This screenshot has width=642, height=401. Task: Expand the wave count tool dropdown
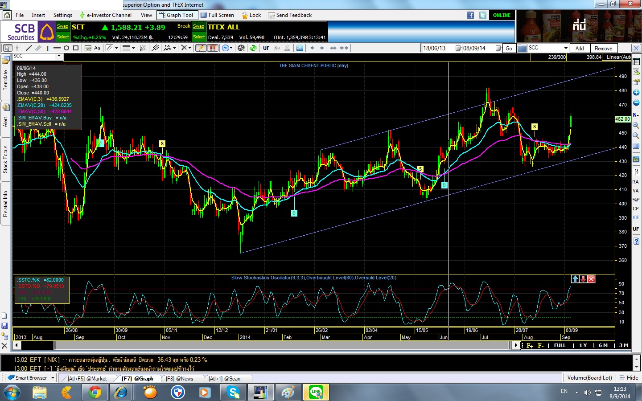click(174, 48)
